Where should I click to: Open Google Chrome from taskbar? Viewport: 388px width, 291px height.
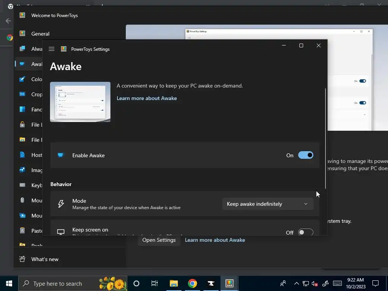(192, 283)
